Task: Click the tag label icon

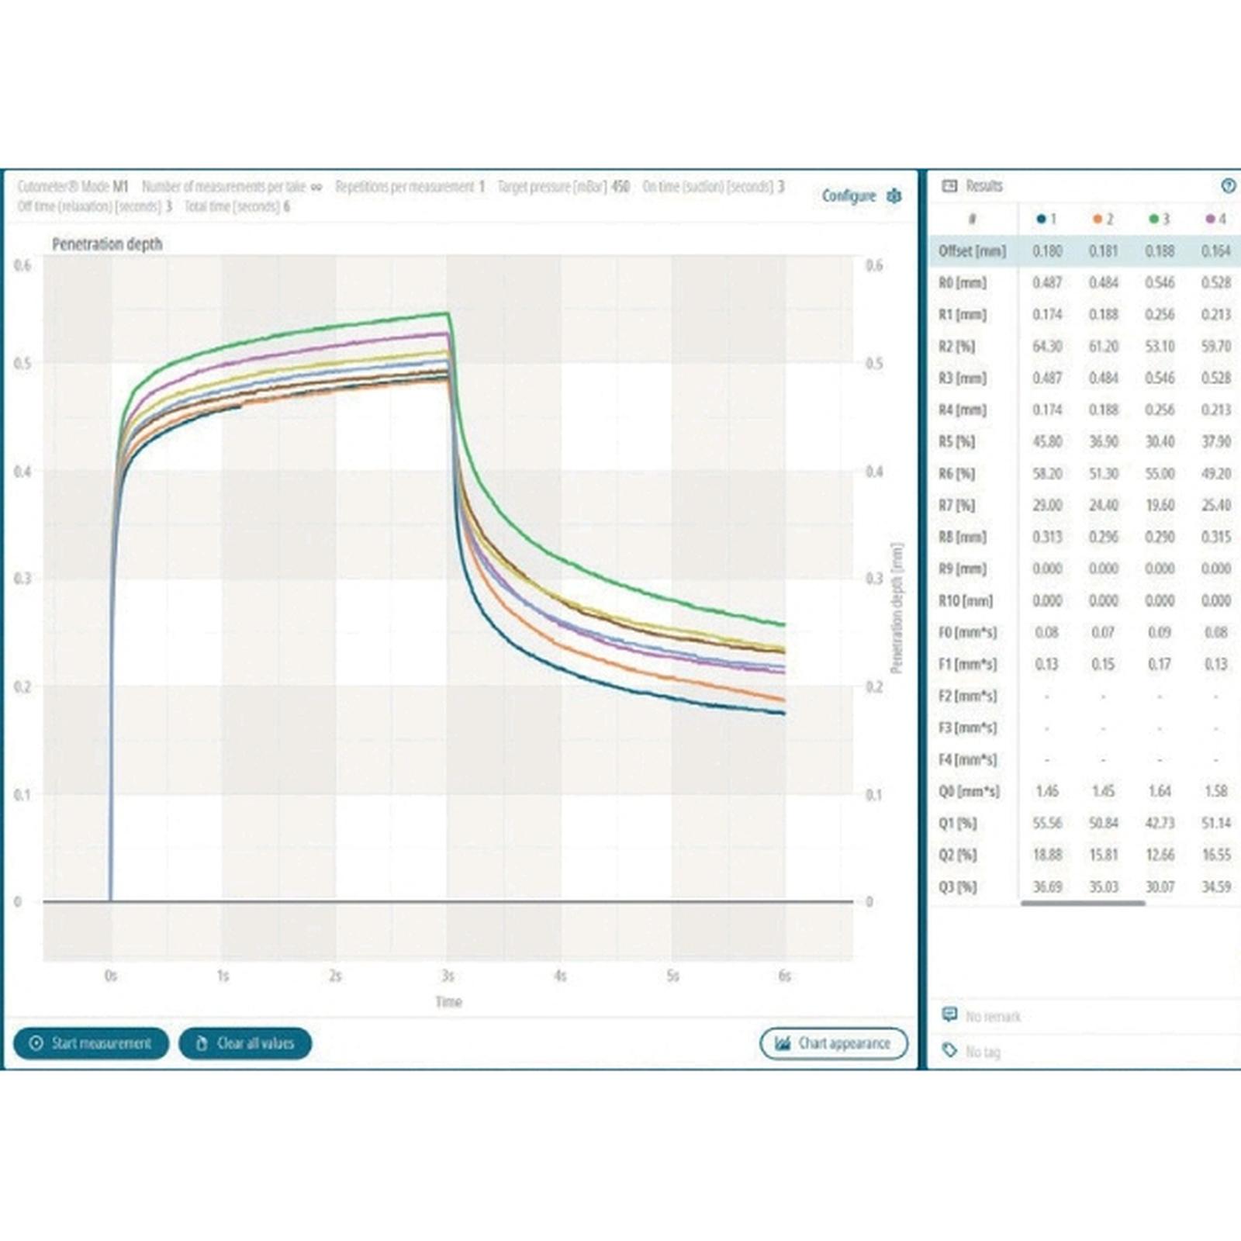Action: point(949,1050)
